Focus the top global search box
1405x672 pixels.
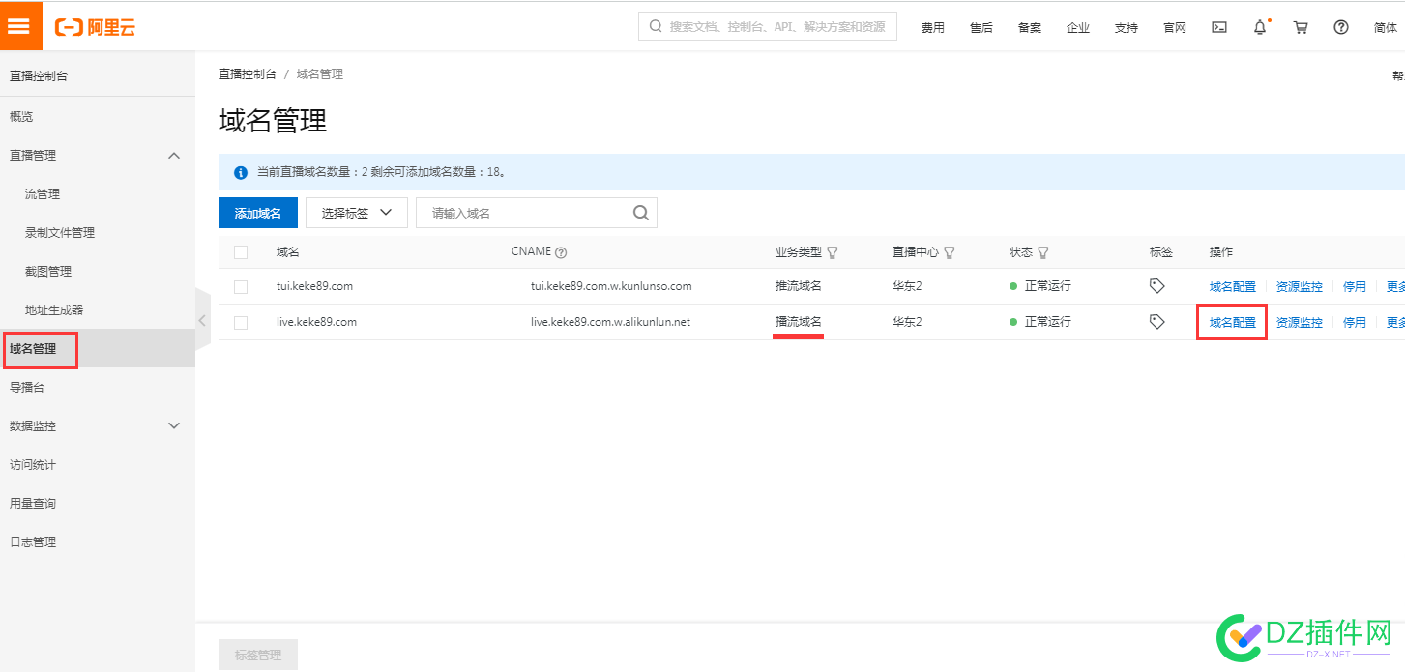pyautogui.click(x=768, y=26)
